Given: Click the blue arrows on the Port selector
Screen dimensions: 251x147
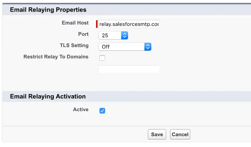Looking at the screenshot, I should tap(124, 35).
